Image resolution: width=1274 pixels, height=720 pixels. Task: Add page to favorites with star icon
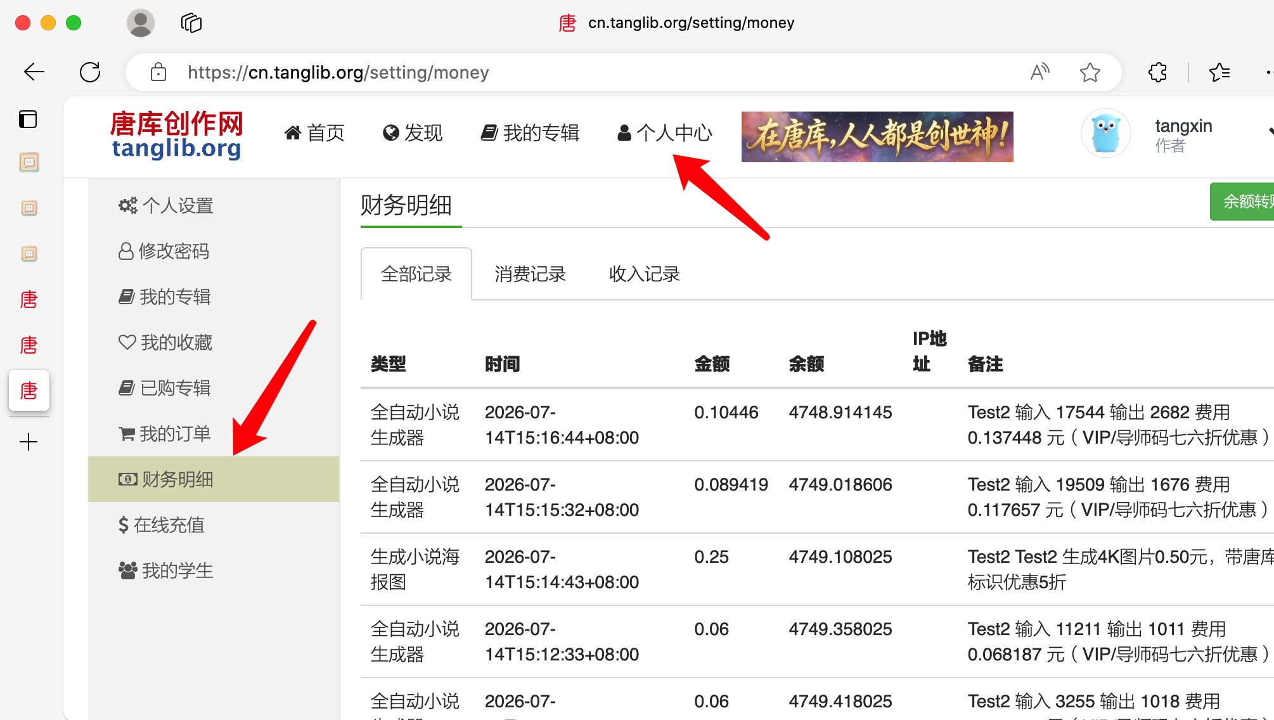click(x=1090, y=72)
